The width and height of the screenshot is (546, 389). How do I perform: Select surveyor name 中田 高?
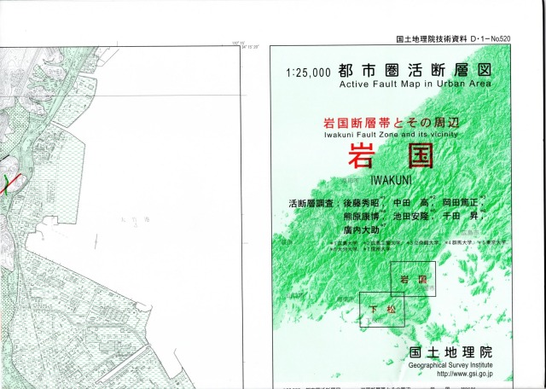point(411,203)
